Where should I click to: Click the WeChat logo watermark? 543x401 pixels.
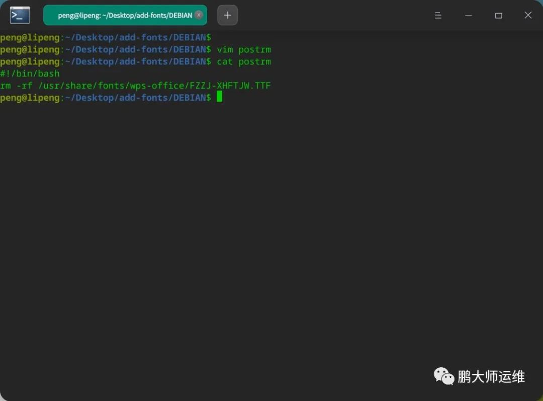pyautogui.click(x=444, y=376)
